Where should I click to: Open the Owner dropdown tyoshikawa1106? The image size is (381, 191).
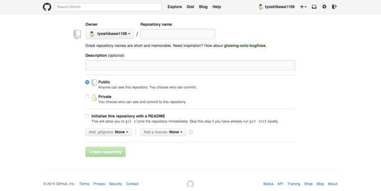(110, 34)
